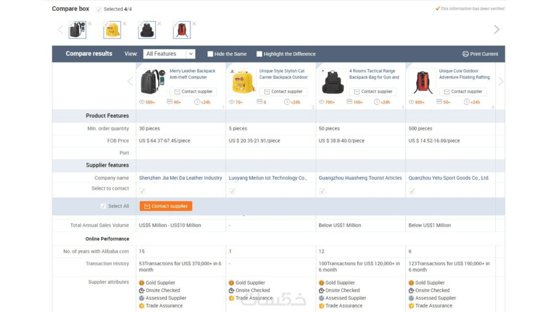Toggle the Selected 4/4 checkbox
The image size is (547, 312).
99,10
